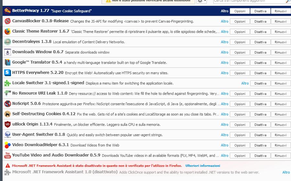The width and height of the screenshot is (291, 181).
Task: Click 'Separate downloads window' description
Action: pyautogui.click(x=87, y=52)
